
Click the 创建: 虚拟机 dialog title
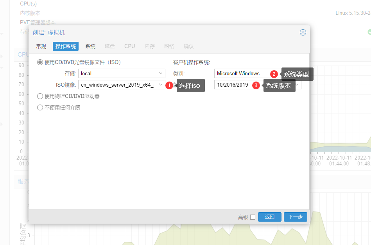(49, 32)
